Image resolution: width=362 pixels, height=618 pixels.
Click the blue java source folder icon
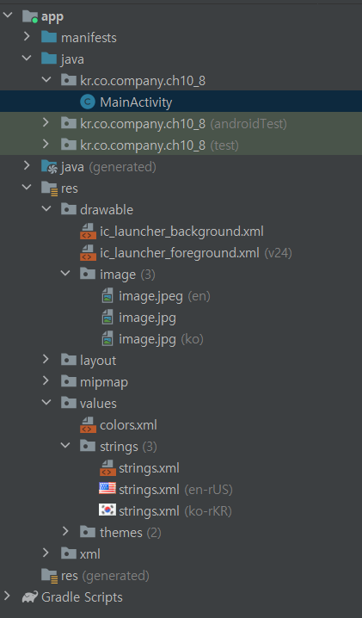[49, 59]
